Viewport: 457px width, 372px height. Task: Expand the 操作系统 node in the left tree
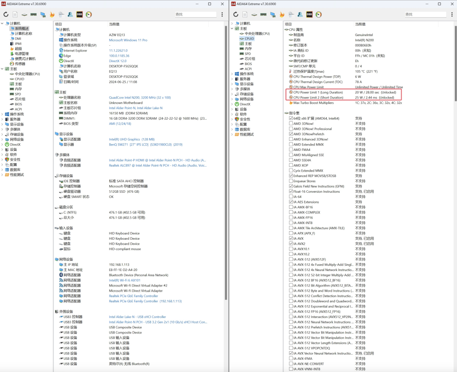3,114
